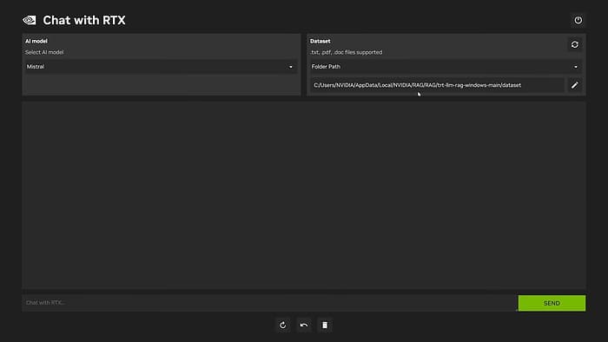Screen dimensions: 608x342
Task: Clear chat history with the trash icon
Action: (x=325, y=325)
